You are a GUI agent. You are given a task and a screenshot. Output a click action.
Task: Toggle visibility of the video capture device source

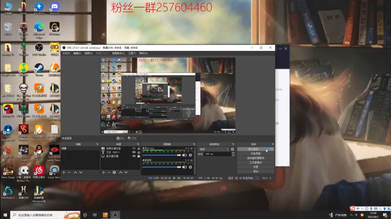coord(134,148)
